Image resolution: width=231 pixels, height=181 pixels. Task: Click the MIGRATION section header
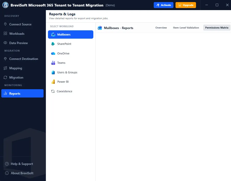[x=12, y=51]
